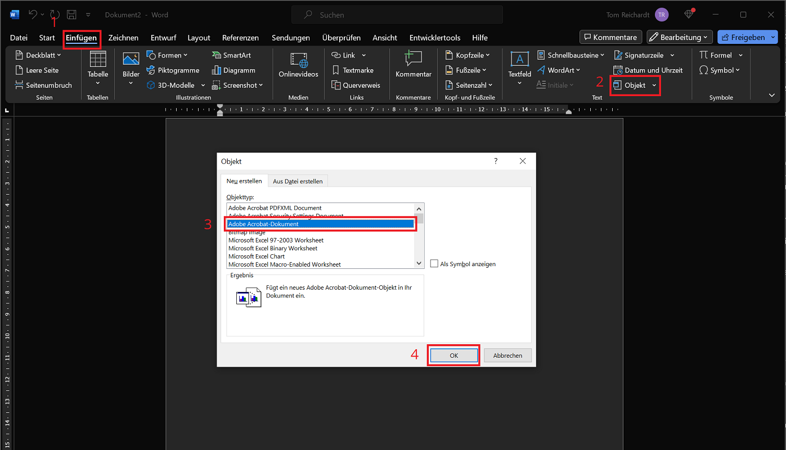Switch to 'Aus Datei erstellen' dialog tab

click(298, 181)
